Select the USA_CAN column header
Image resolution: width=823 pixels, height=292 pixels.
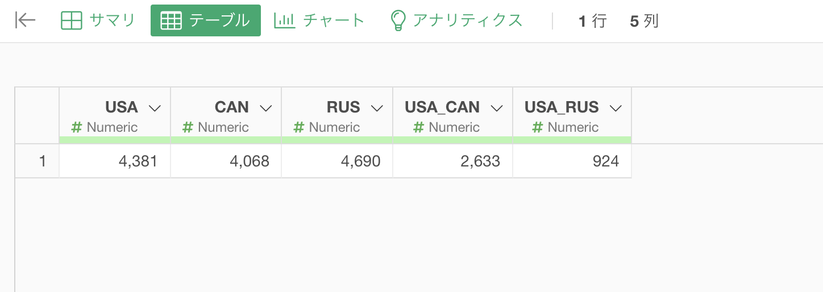click(442, 107)
